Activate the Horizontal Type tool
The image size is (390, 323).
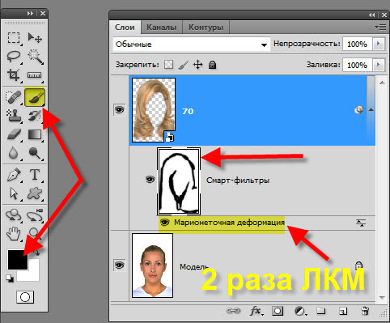pos(35,175)
